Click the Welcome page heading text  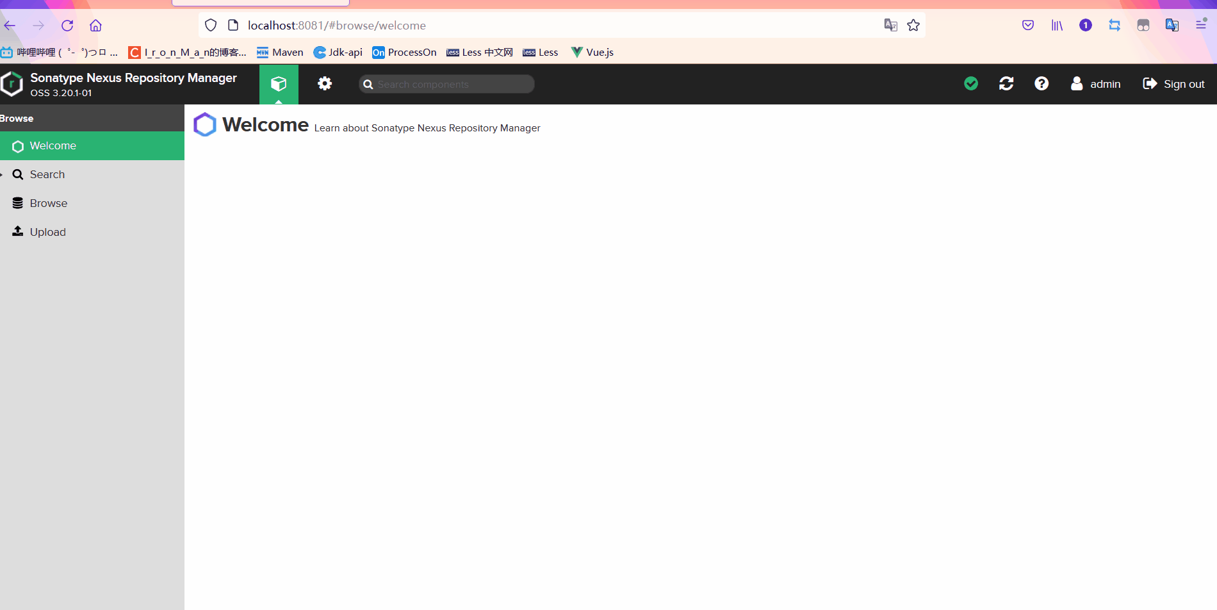(265, 124)
